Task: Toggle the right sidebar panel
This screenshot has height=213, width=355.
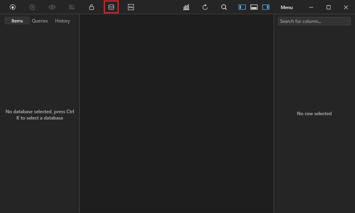Action: (x=266, y=7)
